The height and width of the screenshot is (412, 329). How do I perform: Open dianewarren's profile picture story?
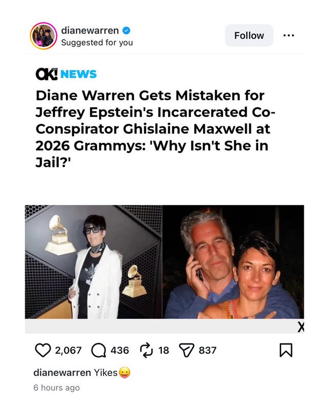[x=44, y=36]
